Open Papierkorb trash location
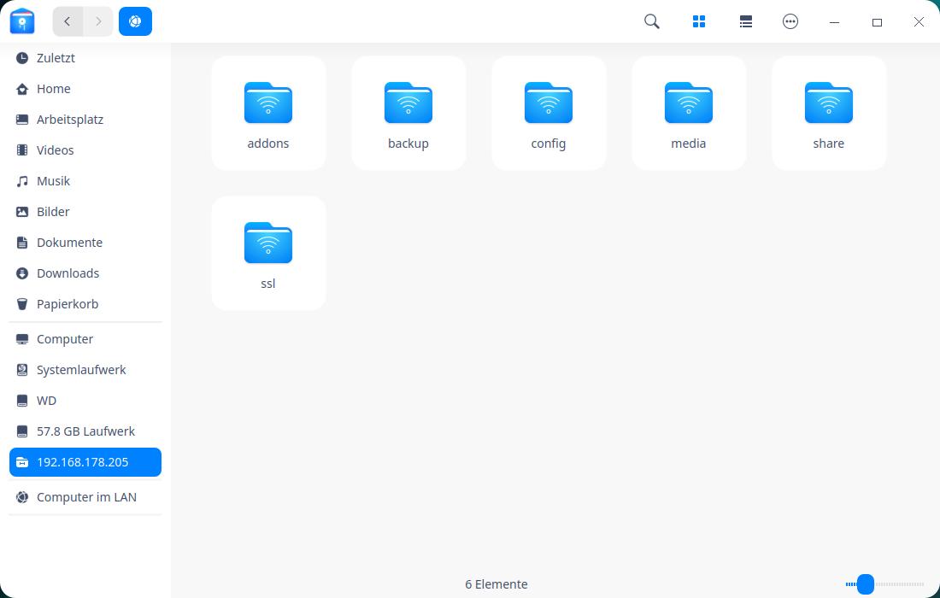 point(67,304)
